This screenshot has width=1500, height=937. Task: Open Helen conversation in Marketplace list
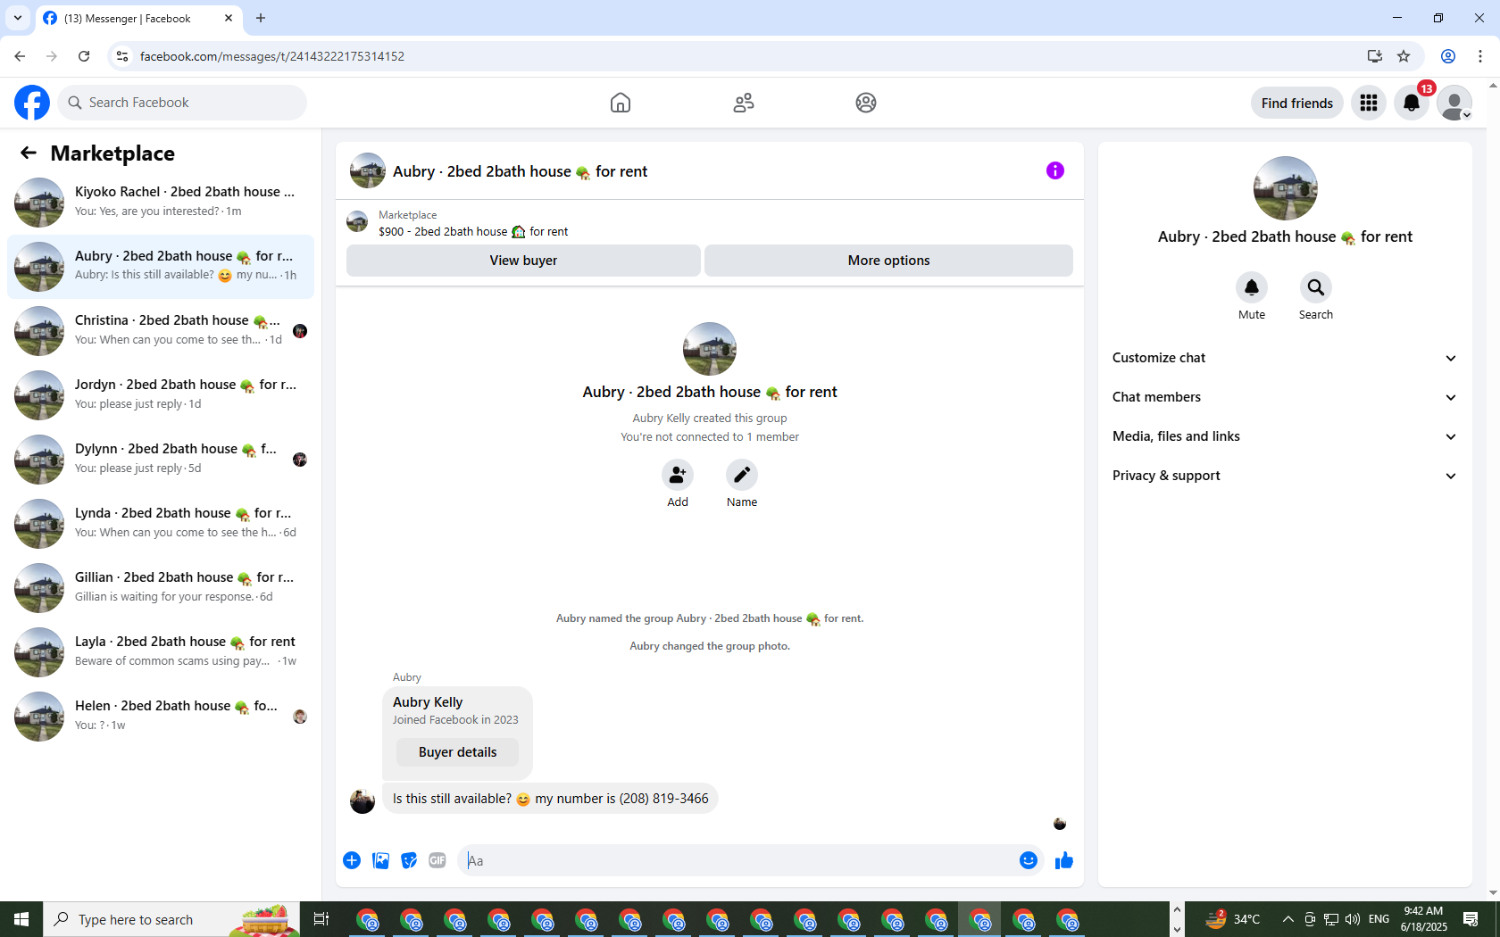pyautogui.click(x=161, y=716)
